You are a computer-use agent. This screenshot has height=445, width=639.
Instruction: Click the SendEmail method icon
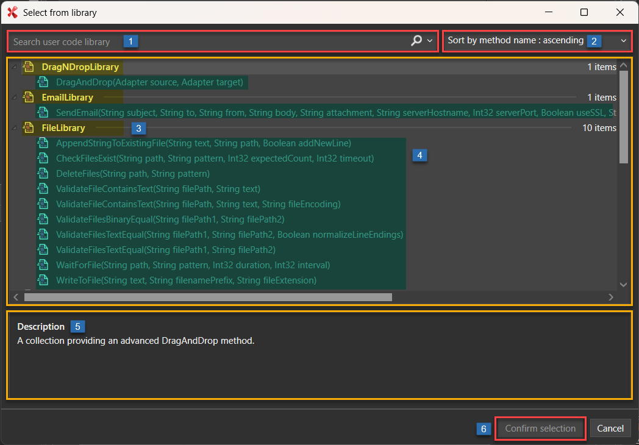coord(43,113)
